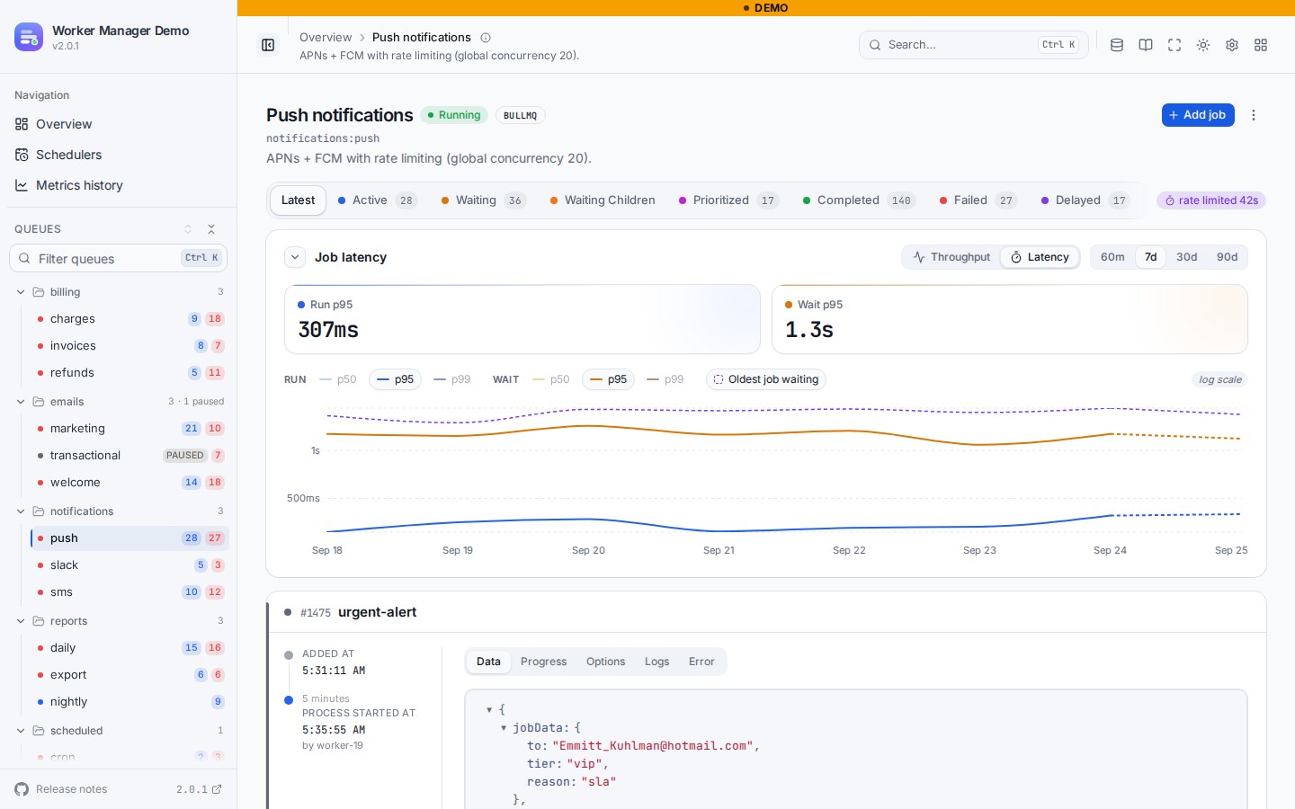Sort queues using the up-down arrows icon
The width and height of the screenshot is (1295, 809).
(188, 229)
